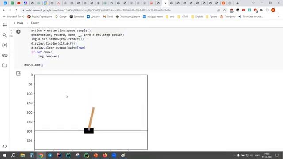Open the Группа bookmarks folder
The height and width of the screenshot is (159, 283).
click(x=211, y=17)
